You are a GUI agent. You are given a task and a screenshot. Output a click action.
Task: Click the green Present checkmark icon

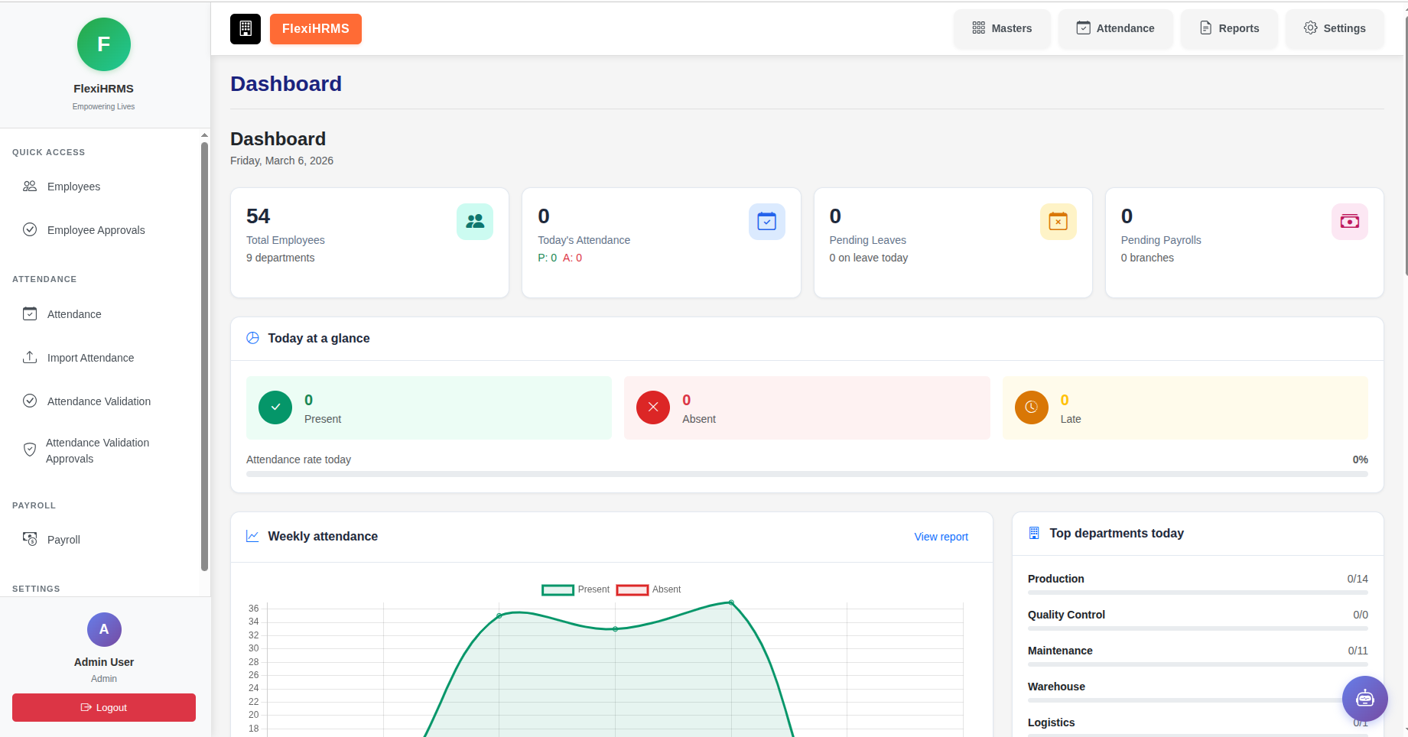pos(275,407)
